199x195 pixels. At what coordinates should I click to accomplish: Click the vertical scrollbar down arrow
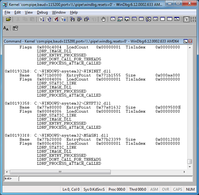pos(190,167)
